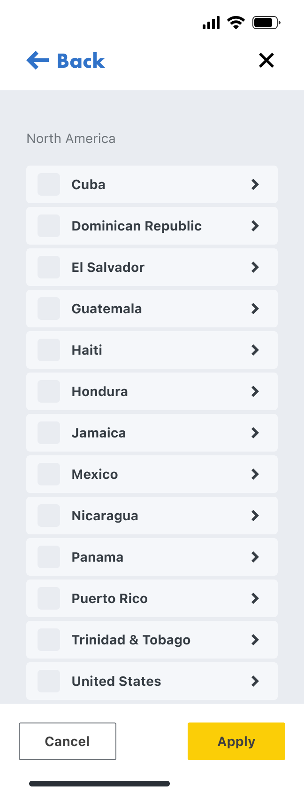This screenshot has width=304, height=794.
Task: Show Puerto Rico details using chevron
Action: (255, 598)
